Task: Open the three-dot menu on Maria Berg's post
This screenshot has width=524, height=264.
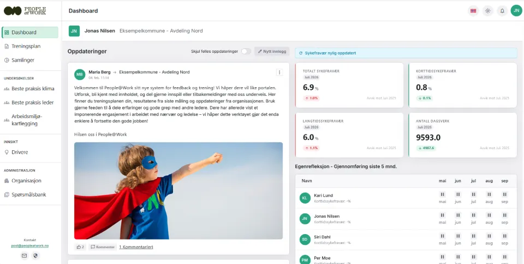Action: click(279, 72)
